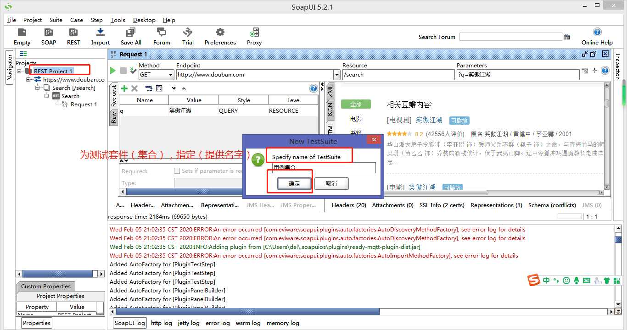This screenshot has width=627, height=330.
Task: Click the blue help icon above parameter table
Action: coord(313,88)
